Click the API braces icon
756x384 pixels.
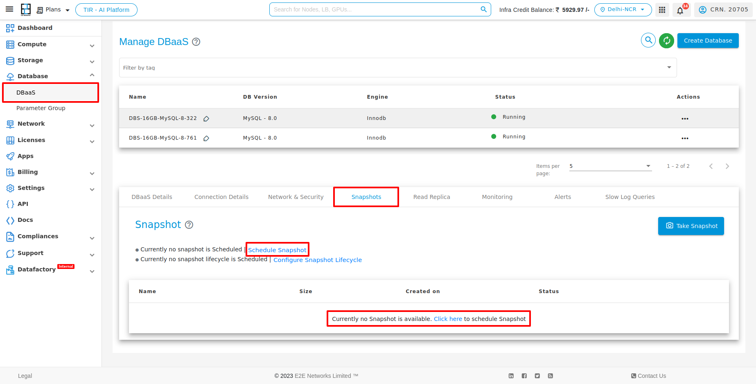click(x=10, y=204)
